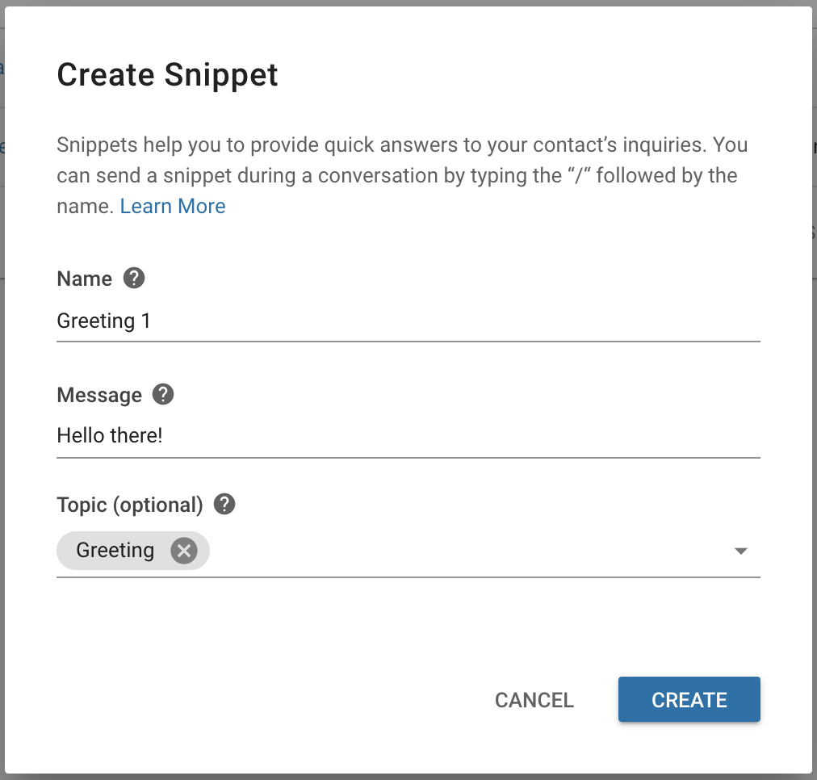Click the word Snippets starting the description

(97, 145)
